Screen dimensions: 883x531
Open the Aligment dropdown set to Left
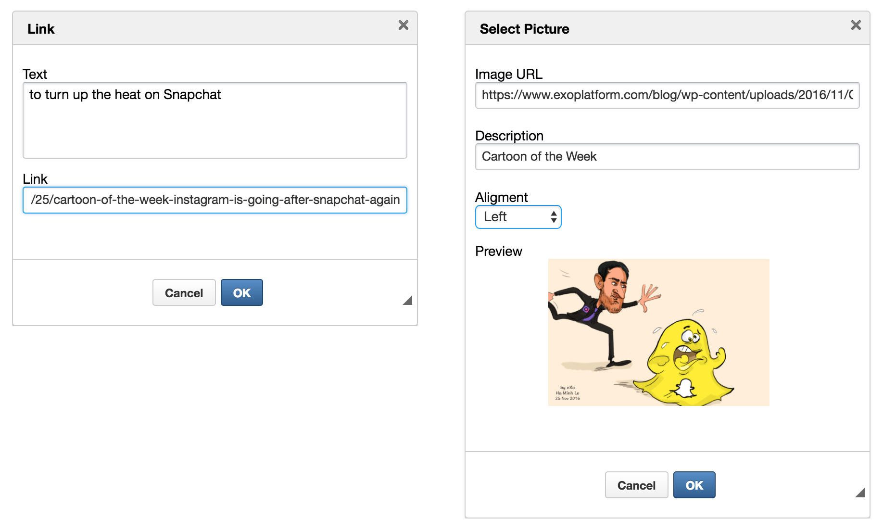pos(518,217)
